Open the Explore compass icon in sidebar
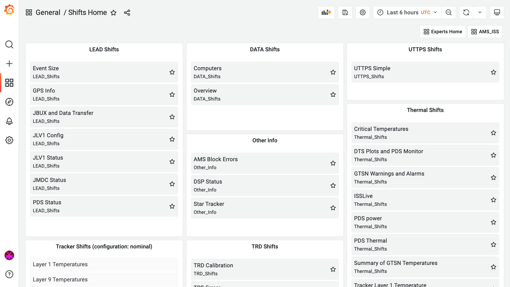Image resolution: width=510 pixels, height=287 pixels. tap(9, 102)
